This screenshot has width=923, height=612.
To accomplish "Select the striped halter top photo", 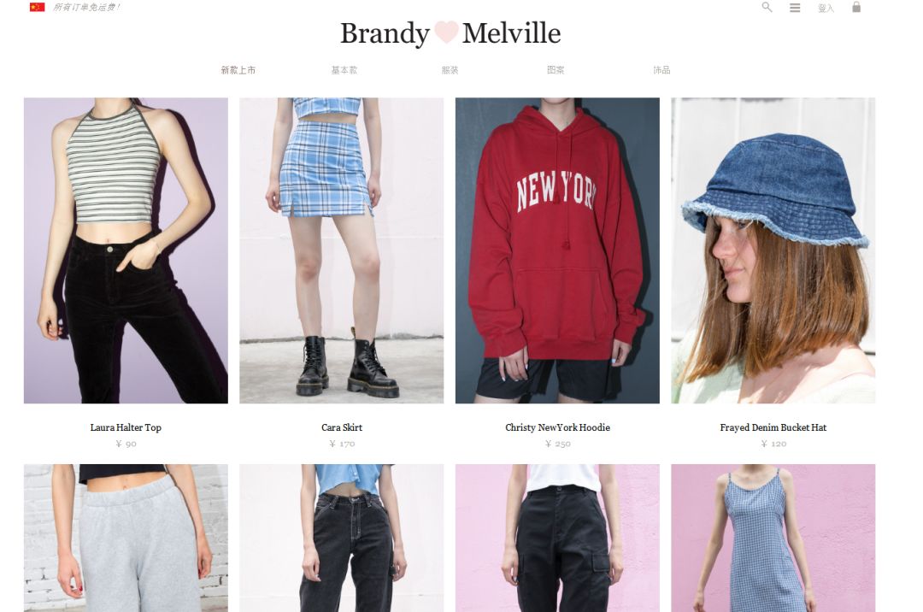I will [x=126, y=250].
